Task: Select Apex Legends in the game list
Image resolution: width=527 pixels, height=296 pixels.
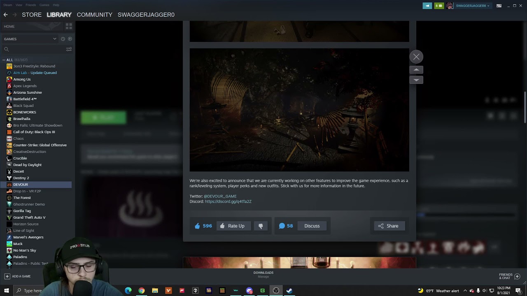Action: [x=25, y=86]
